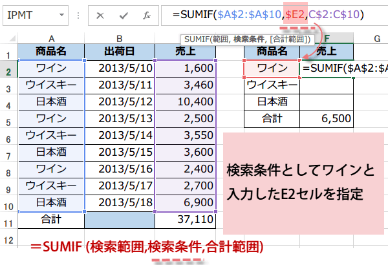Click the blue shaded cell B11
Screen dimensions: 388x265
point(120,220)
